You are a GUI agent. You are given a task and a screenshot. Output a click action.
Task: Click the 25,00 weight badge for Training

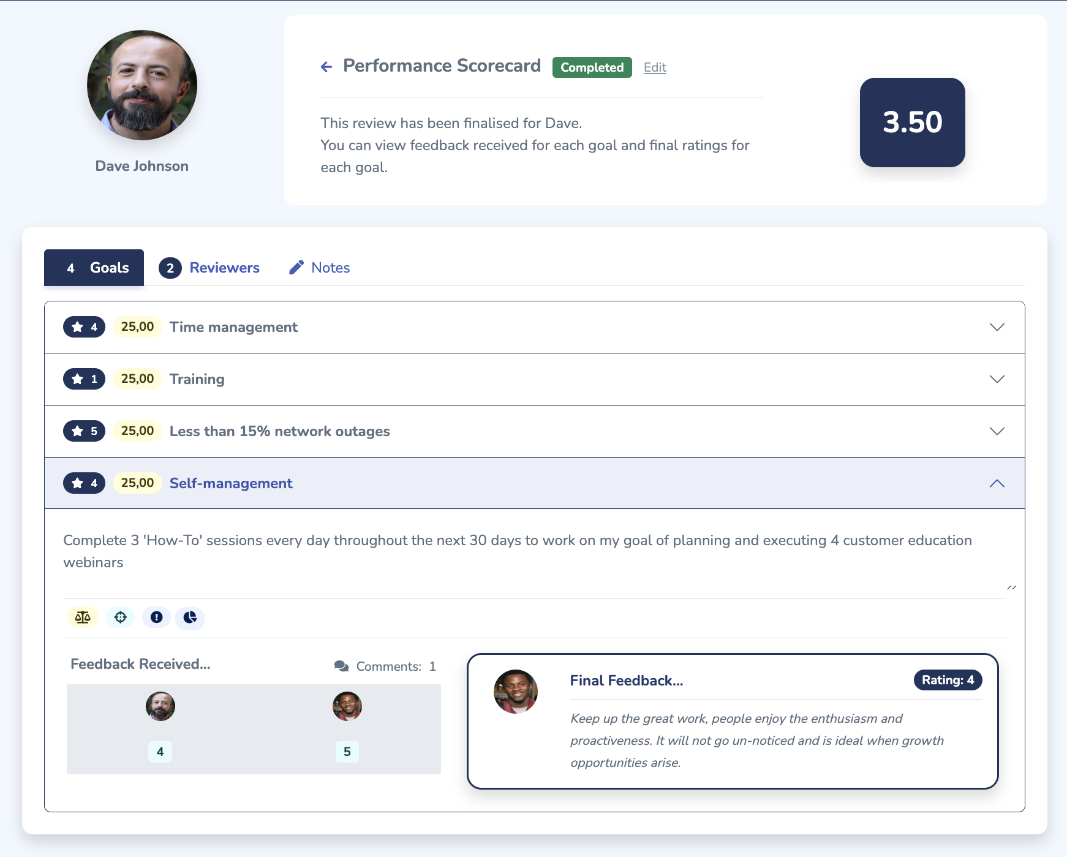(138, 379)
